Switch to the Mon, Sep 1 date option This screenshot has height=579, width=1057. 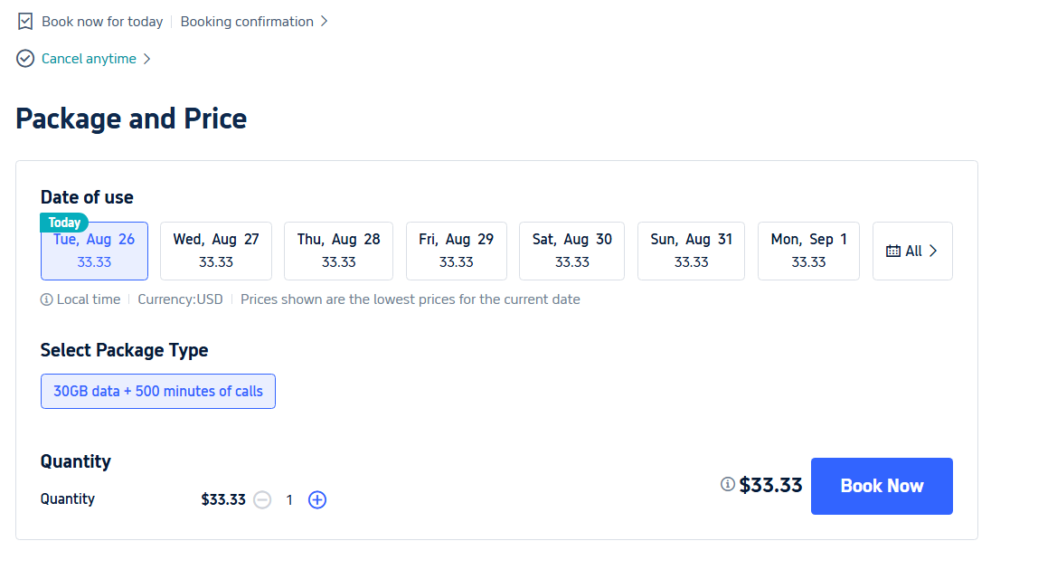(808, 251)
